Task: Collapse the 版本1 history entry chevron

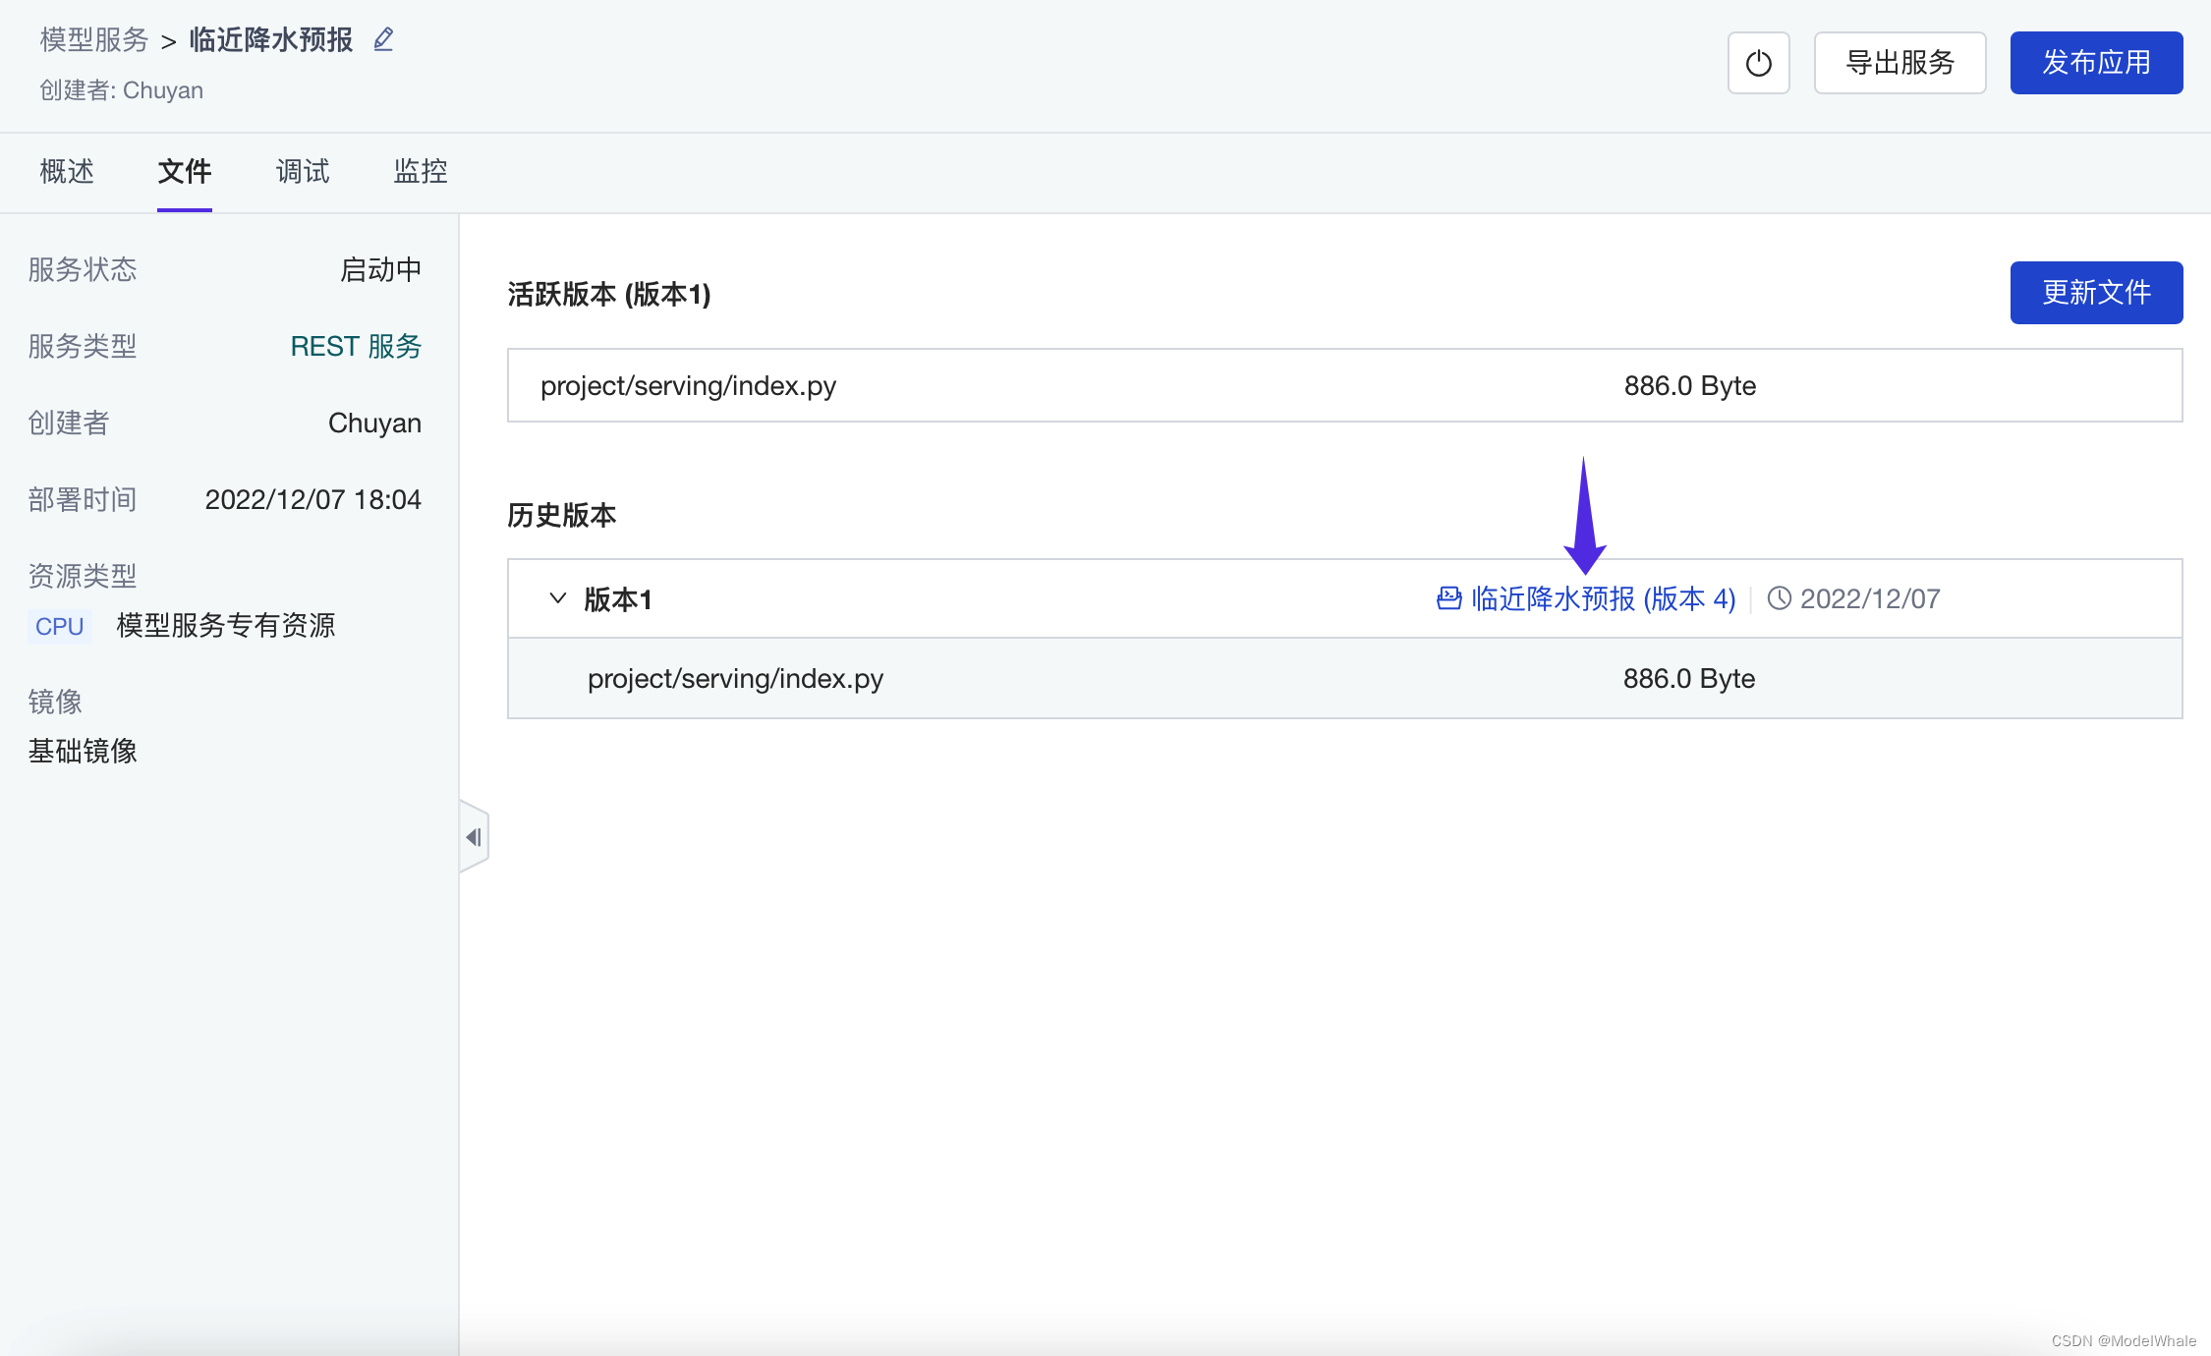Action: click(557, 598)
